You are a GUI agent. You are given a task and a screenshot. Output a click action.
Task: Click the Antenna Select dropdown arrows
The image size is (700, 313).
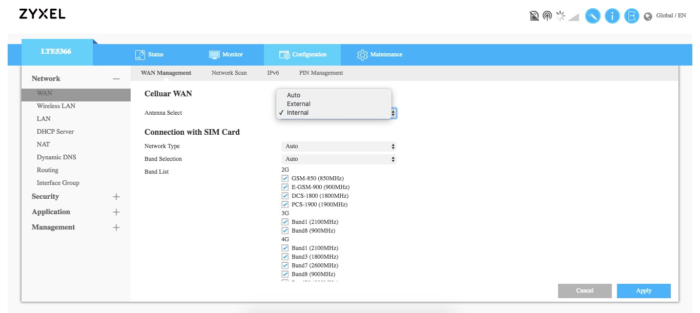pos(394,113)
